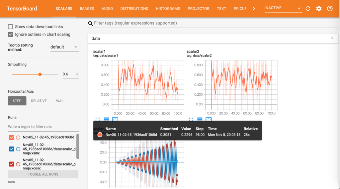The height and width of the screenshot is (189, 340).
Task: Click the tooltip Smoothed value 0.3051
Action: click(x=165, y=135)
